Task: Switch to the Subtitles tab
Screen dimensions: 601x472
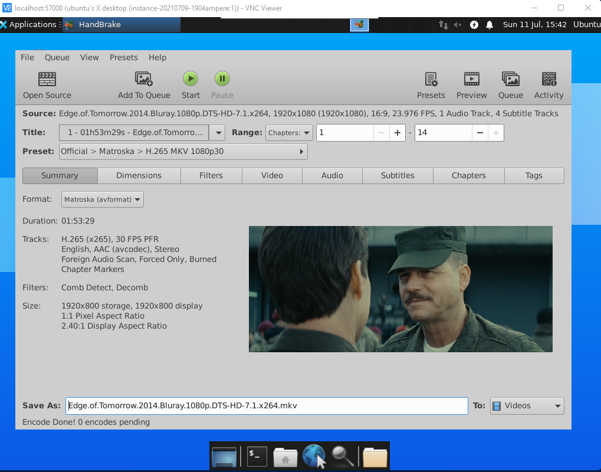Action: 398,176
